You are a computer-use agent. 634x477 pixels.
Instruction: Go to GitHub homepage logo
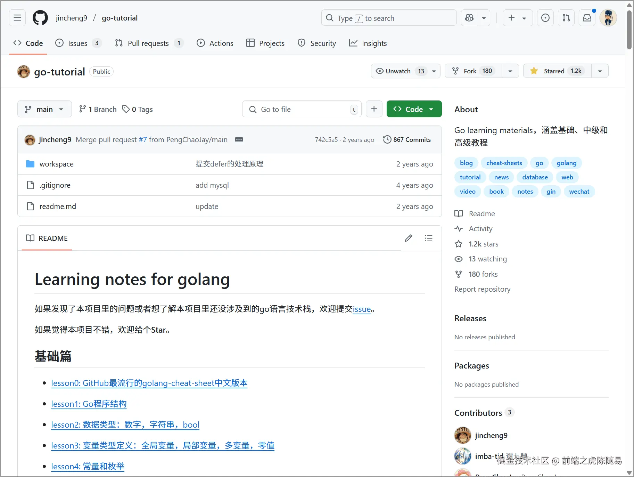(40, 18)
